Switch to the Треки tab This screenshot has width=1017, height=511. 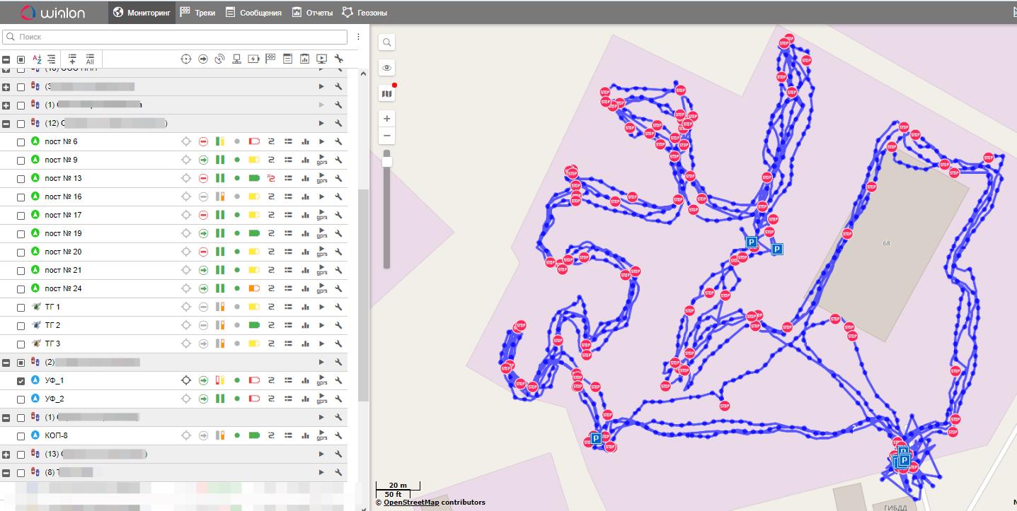(197, 13)
